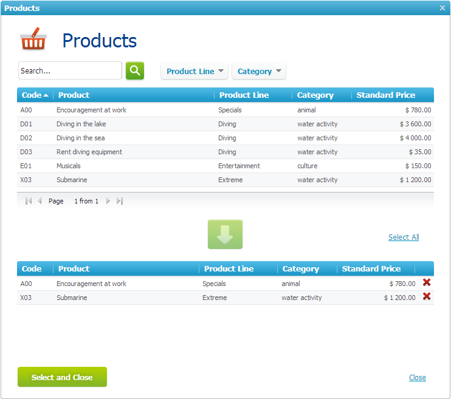Click Select and Close button
The height and width of the screenshot is (399, 451).
62,377
